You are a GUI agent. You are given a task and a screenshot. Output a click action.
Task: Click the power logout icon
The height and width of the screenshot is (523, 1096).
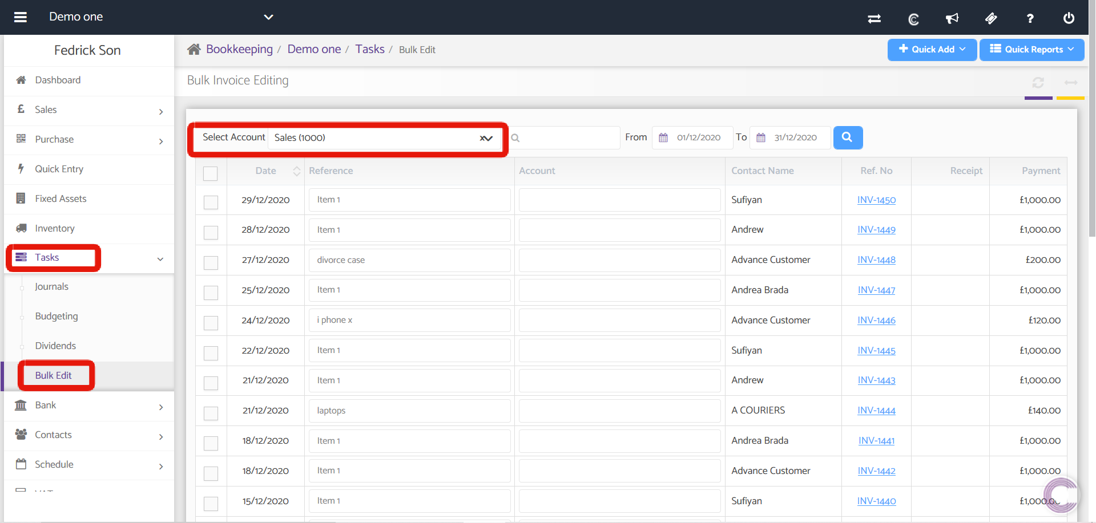tap(1069, 18)
